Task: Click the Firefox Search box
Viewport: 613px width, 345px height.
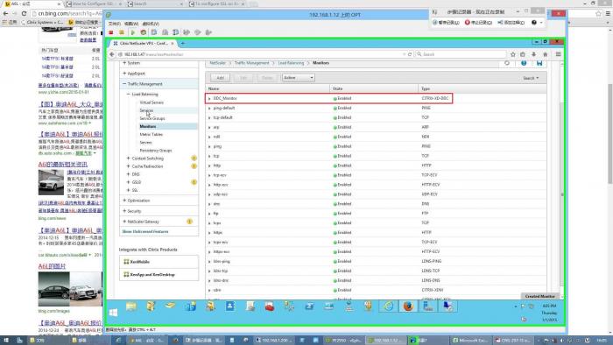Action: coord(462,54)
